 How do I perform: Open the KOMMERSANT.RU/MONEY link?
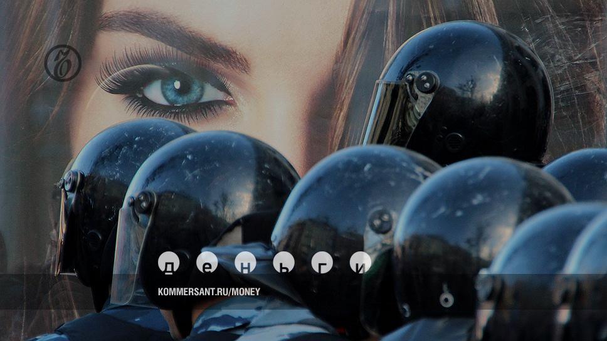209,291
